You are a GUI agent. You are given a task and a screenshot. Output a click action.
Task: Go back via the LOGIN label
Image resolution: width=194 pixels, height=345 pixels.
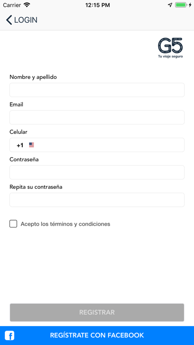pos(26,20)
